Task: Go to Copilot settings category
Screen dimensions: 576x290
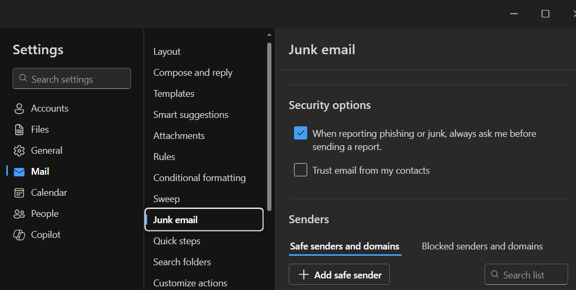Action: click(x=46, y=235)
